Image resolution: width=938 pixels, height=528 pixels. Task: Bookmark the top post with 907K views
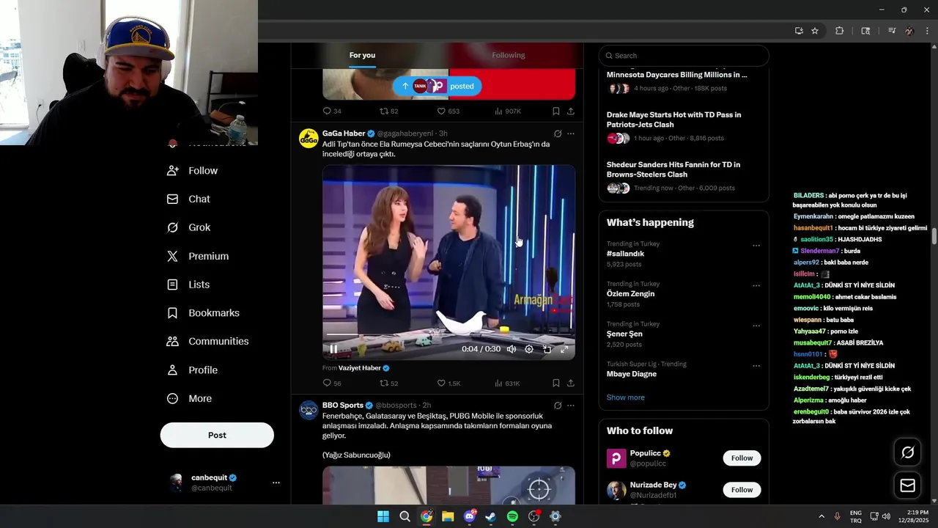click(x=556, y=111)
